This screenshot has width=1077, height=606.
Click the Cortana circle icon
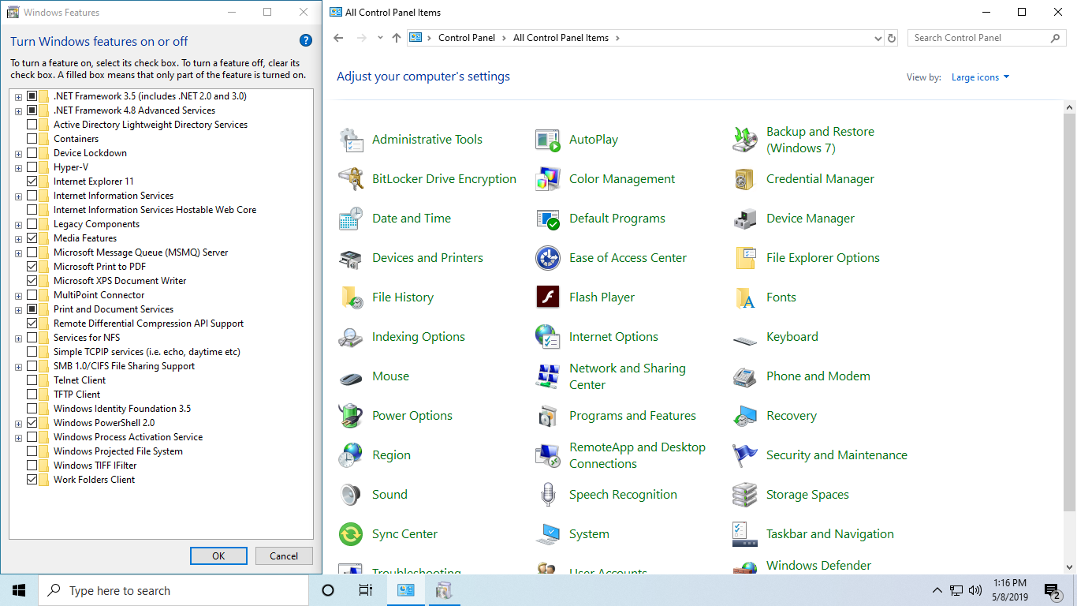tap(328, 590)
